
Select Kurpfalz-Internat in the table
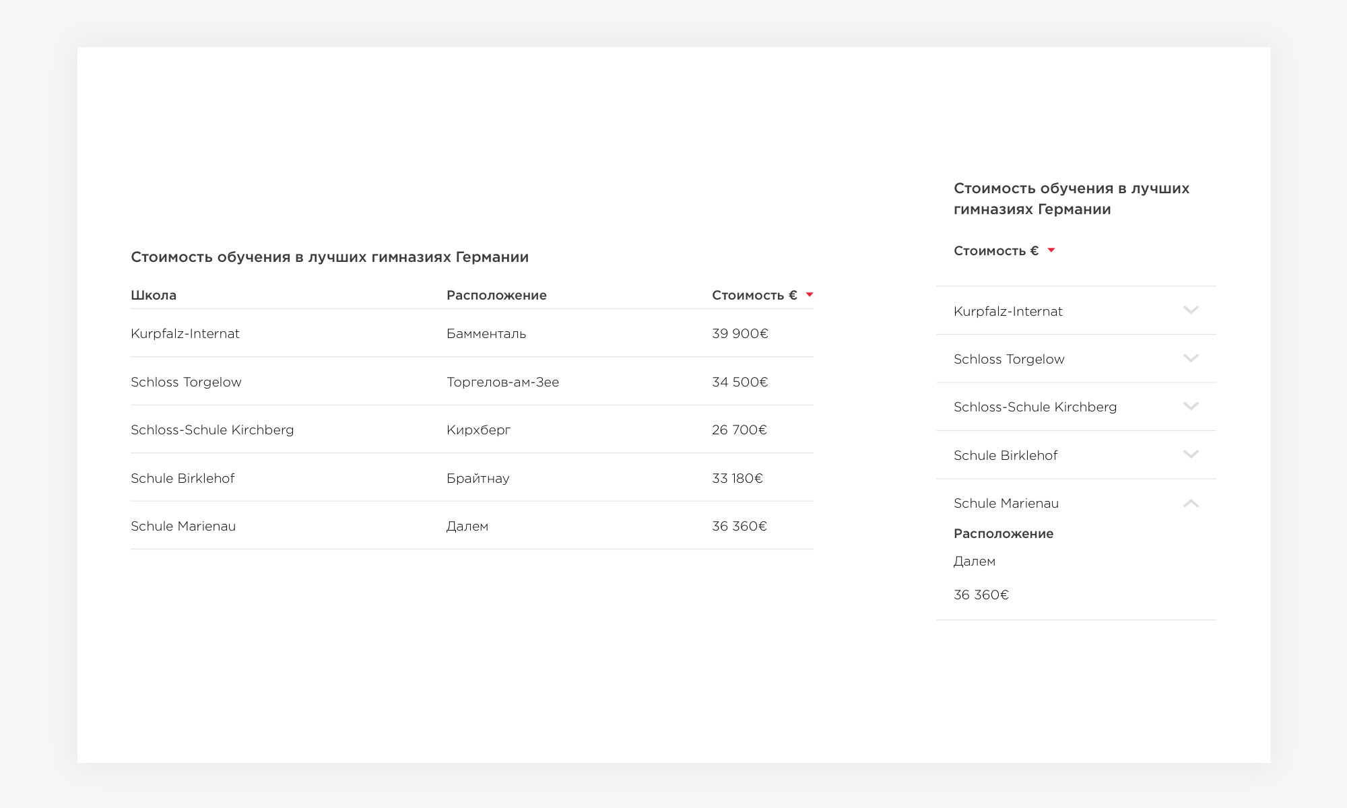pos(185,333)
